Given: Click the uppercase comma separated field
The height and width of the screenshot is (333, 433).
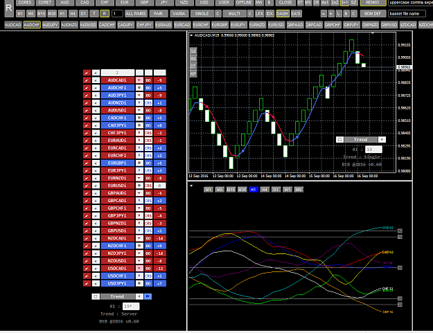Looking at the screenshot, I should tap(411, 3).
